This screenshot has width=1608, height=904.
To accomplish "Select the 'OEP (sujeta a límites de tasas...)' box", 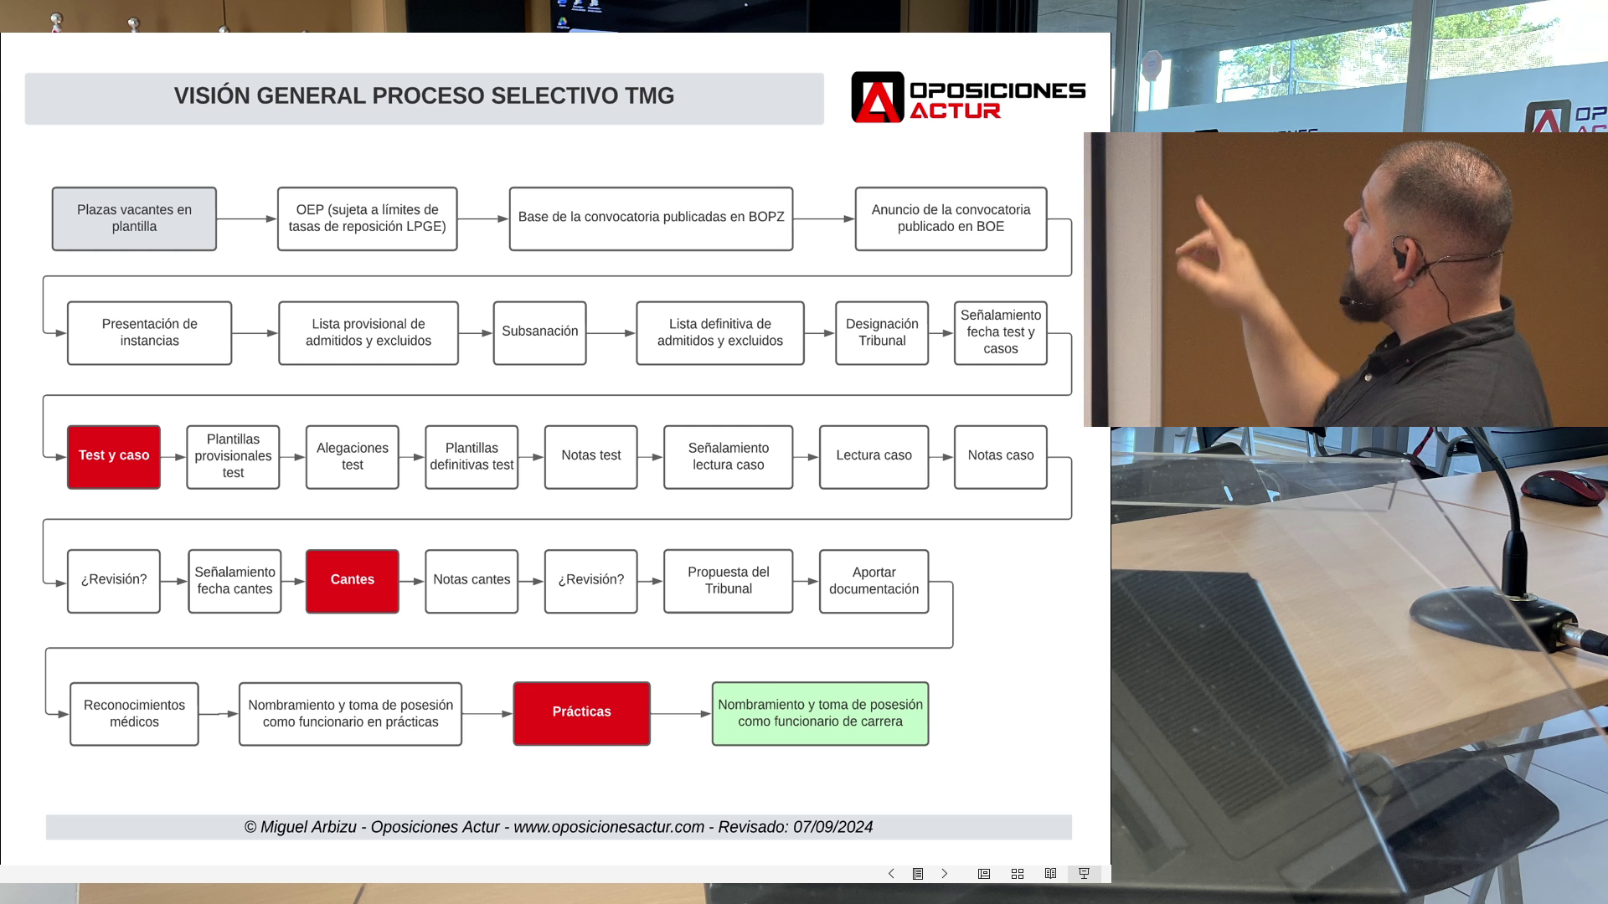I will [x=368, y=218].
